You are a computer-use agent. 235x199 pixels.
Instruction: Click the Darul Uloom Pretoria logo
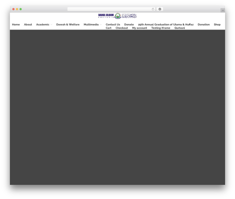pos(117,16)
